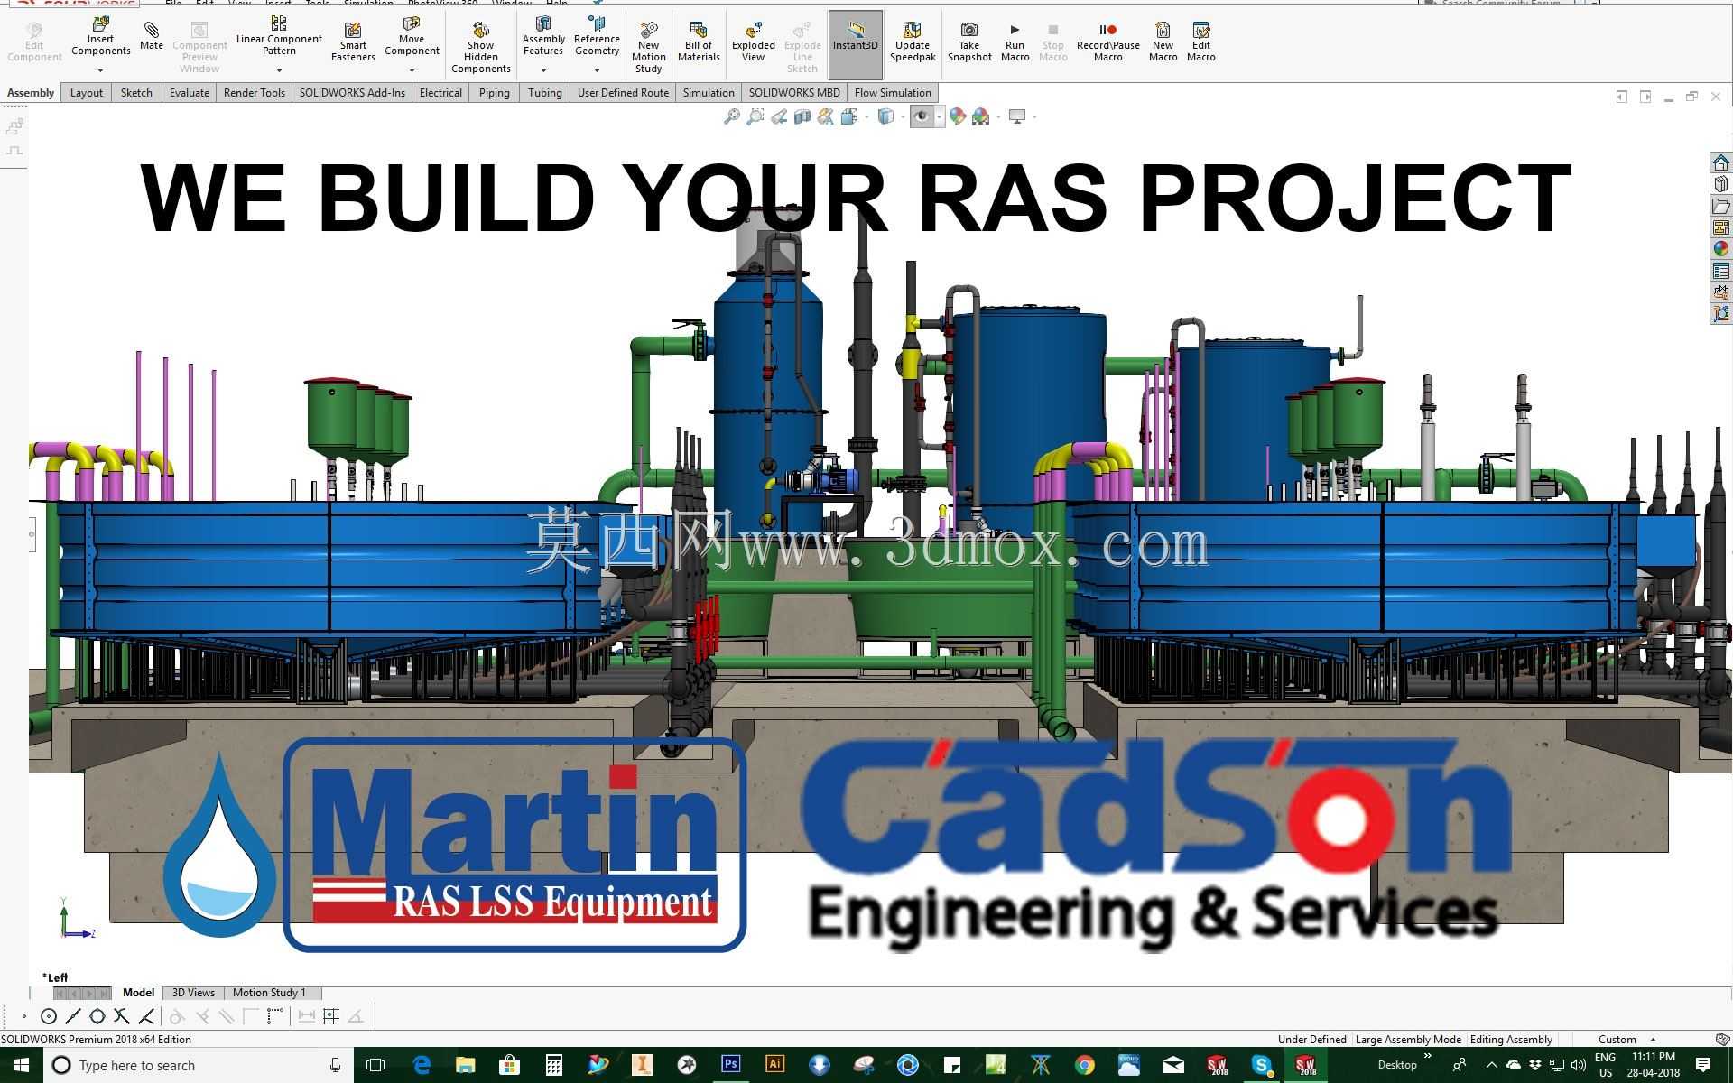The image size is (1733, 1083).
Task: Click the Exploded View tool
Action: tap(753, 41)
